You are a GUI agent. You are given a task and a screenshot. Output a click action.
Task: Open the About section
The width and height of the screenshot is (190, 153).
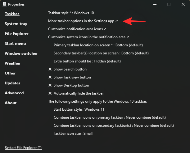(11, 103)
